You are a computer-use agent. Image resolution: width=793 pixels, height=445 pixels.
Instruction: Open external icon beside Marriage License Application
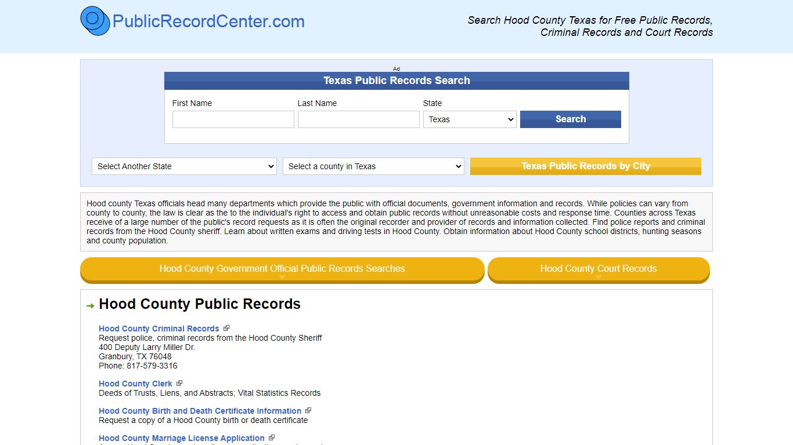coord(272,437)
